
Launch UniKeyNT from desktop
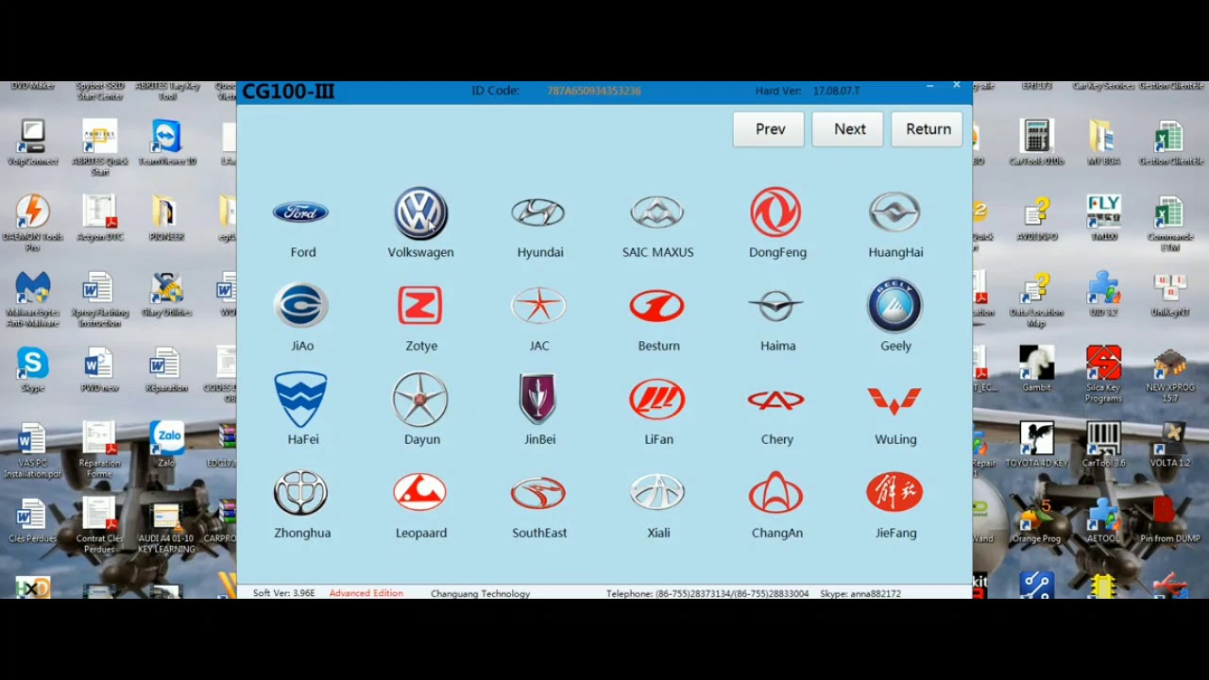click(1169, 295)
